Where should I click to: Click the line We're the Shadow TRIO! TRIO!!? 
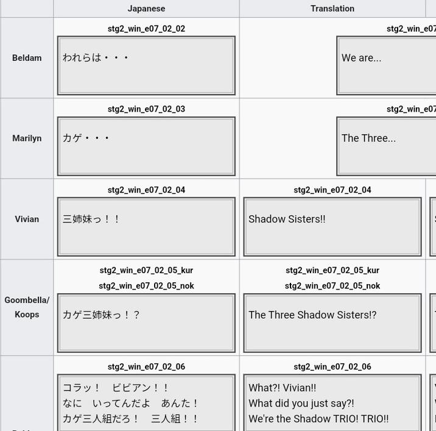pos(318,419)
